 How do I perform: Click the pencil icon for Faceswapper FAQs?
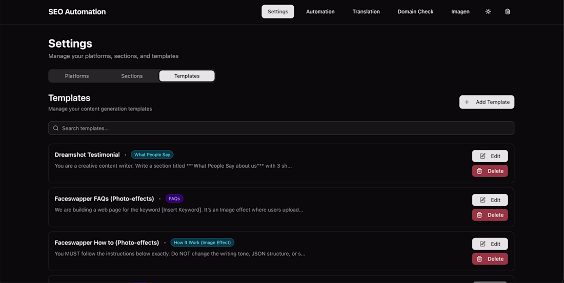click(482, 200)
